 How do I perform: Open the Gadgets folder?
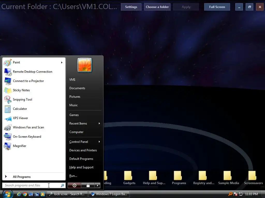click(129, 178)
